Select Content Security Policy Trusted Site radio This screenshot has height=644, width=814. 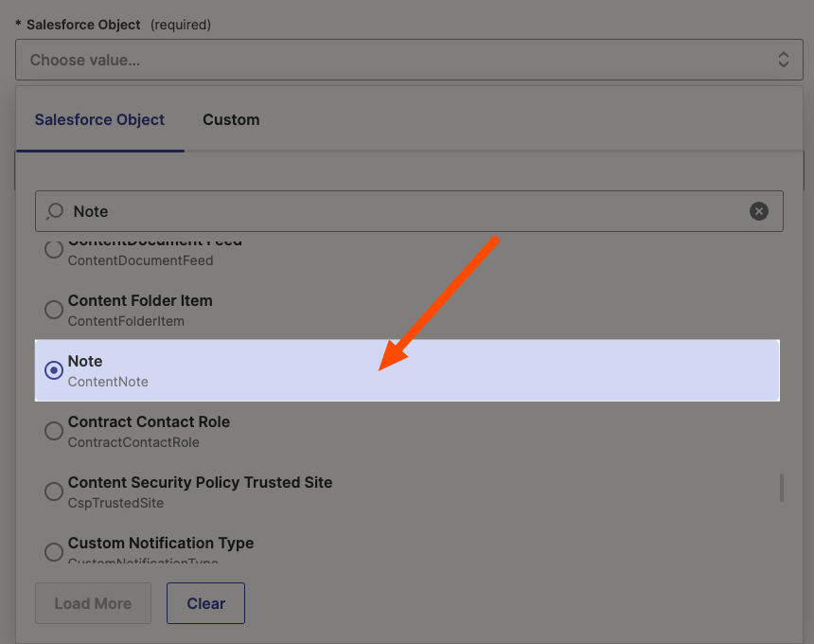click(x=53, y=492)
